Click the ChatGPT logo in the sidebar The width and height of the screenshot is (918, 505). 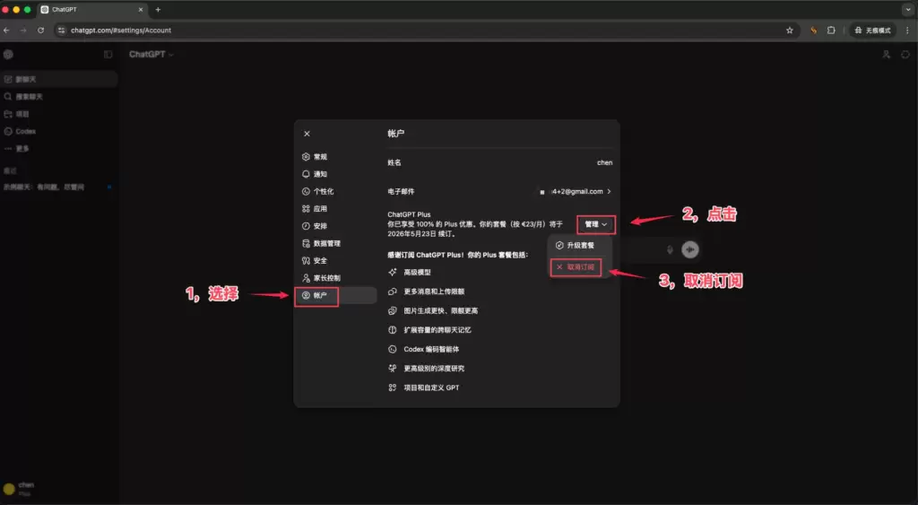[x=9, y=55]
